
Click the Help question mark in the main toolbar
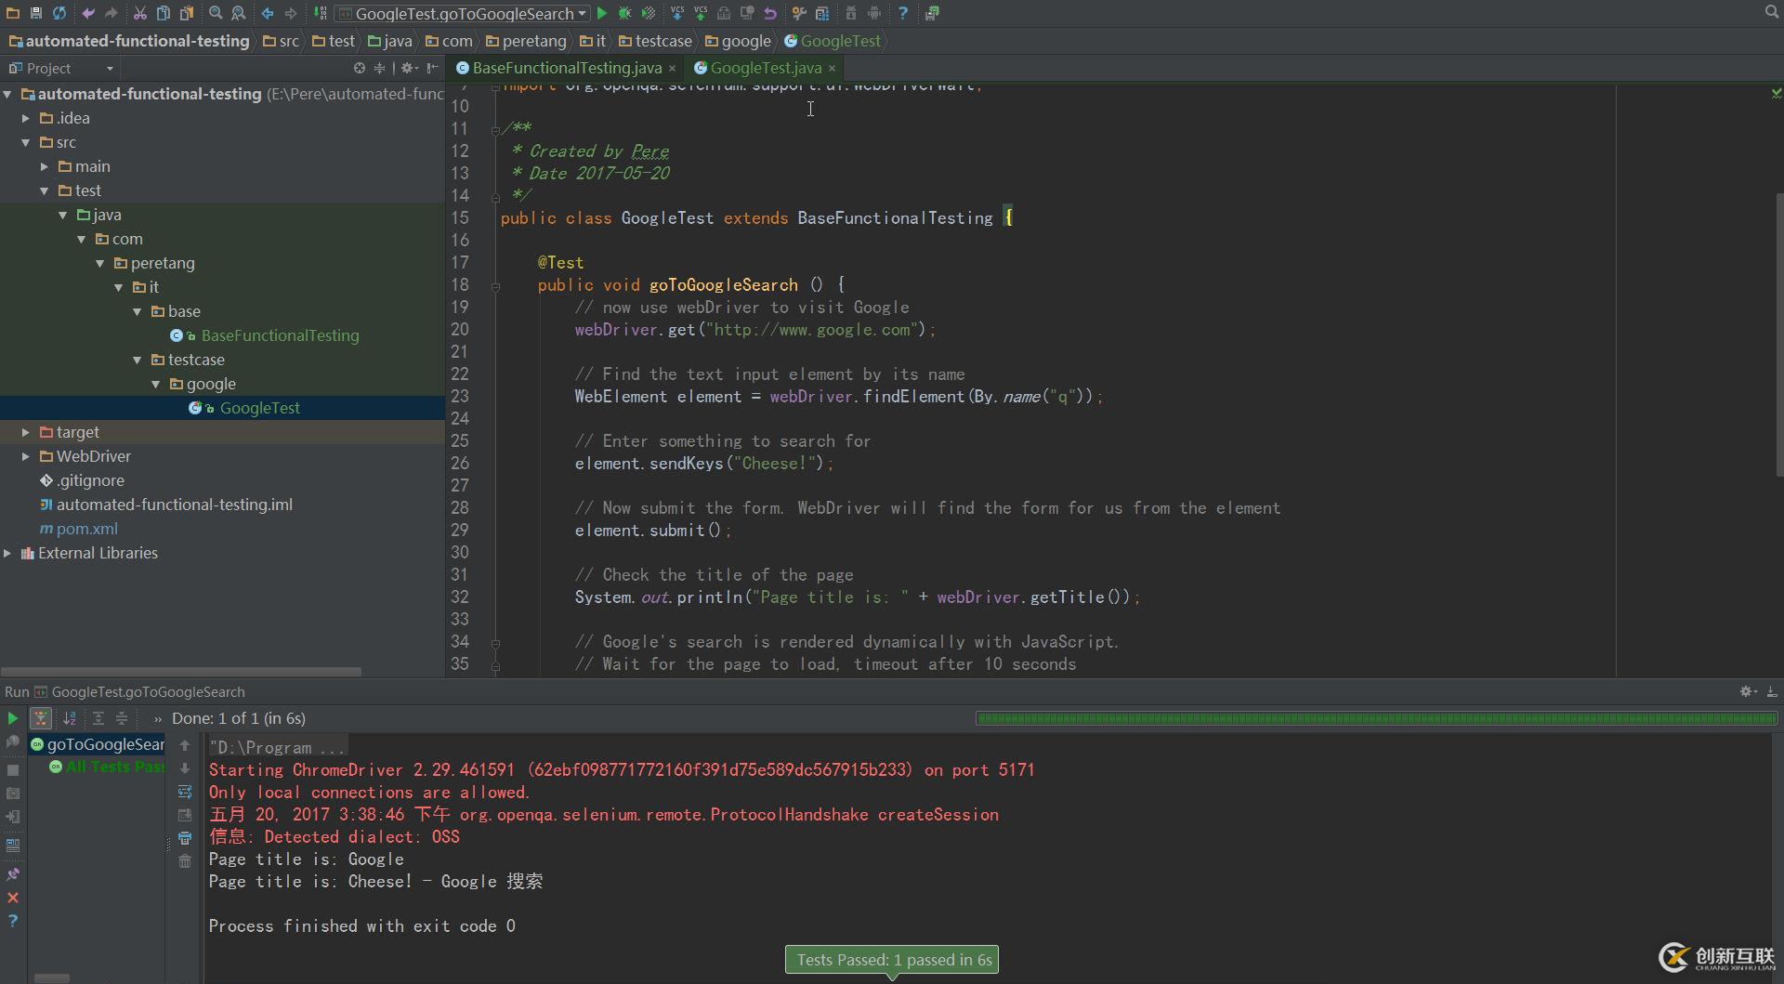pos(902,13)
